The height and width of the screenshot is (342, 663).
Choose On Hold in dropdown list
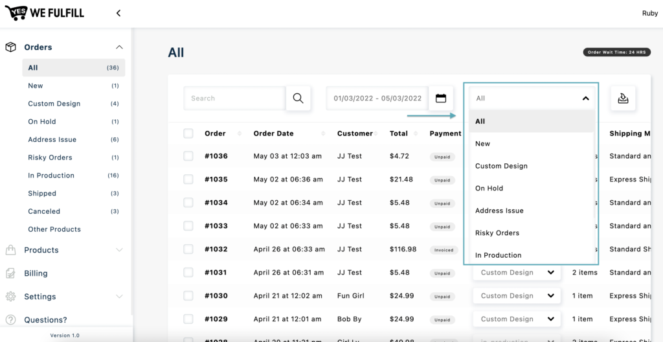532,188
